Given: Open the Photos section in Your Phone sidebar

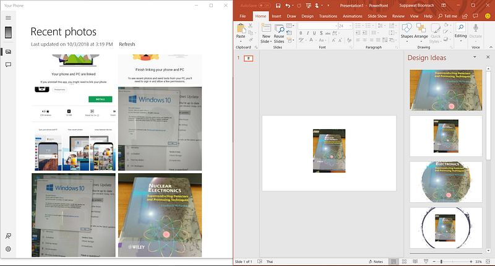Looking at the screenshot, I should coord(8,51).
